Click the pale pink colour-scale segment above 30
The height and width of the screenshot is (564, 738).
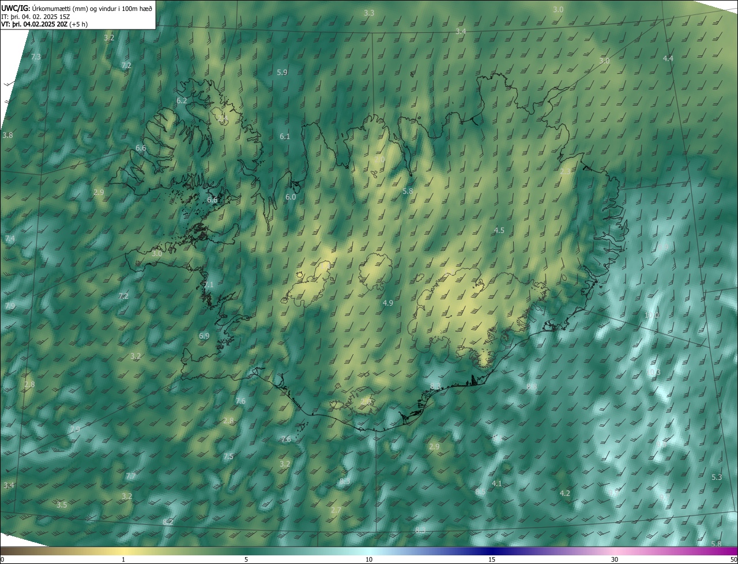pyautogui.click(x=615, y=551)
